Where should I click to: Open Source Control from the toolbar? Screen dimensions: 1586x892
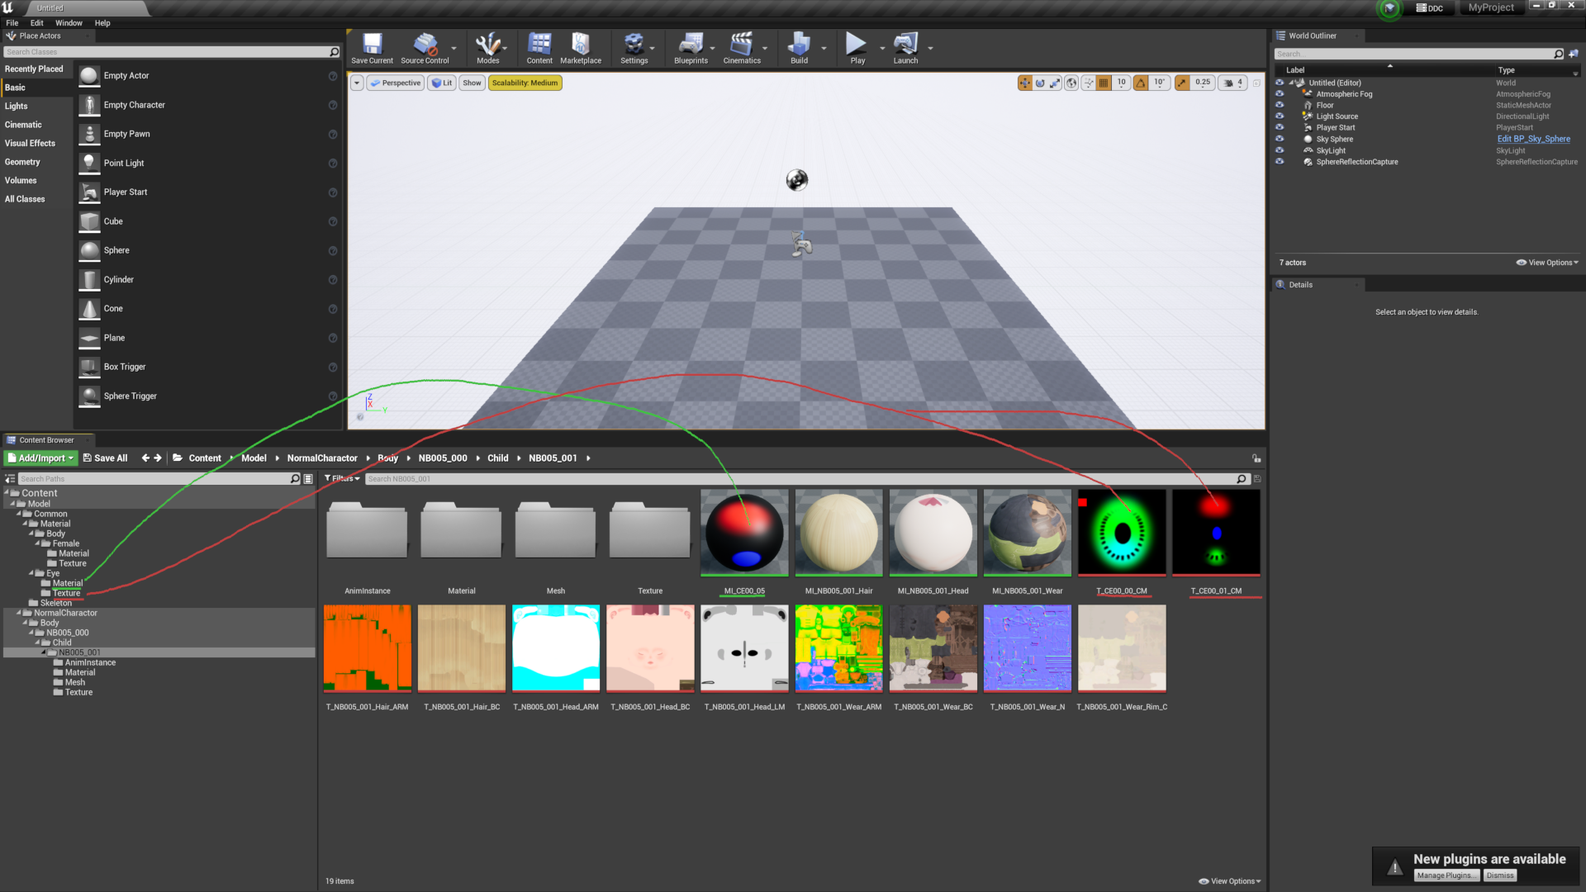point(425,48)
